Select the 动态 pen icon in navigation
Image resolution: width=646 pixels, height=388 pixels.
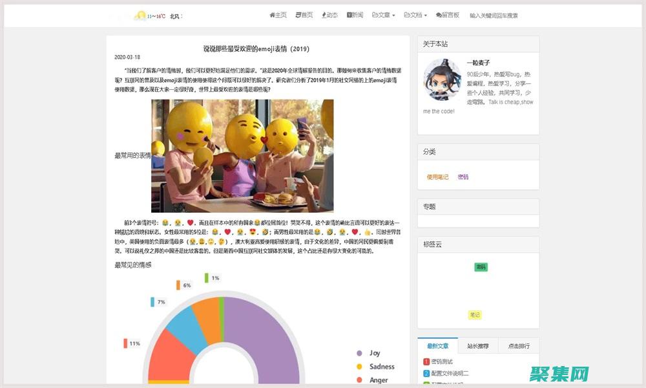324,14
